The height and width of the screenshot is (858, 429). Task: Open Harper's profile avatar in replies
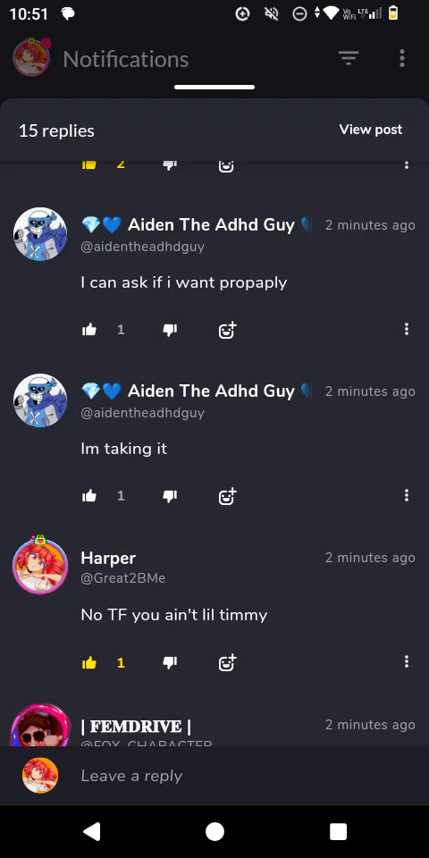pos(40,565)
